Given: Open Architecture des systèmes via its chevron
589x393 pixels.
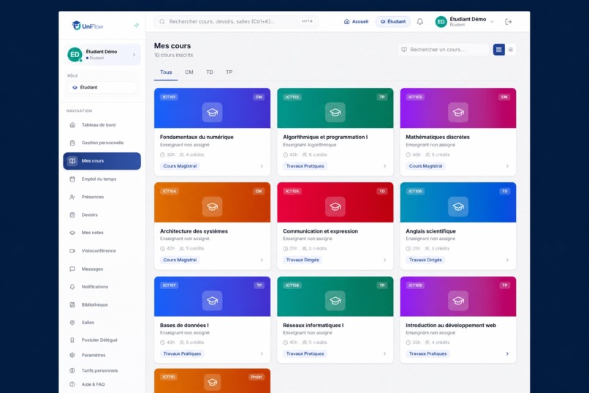Looking at the screenshot, I should pyautogui.click(x=262, y=261).
